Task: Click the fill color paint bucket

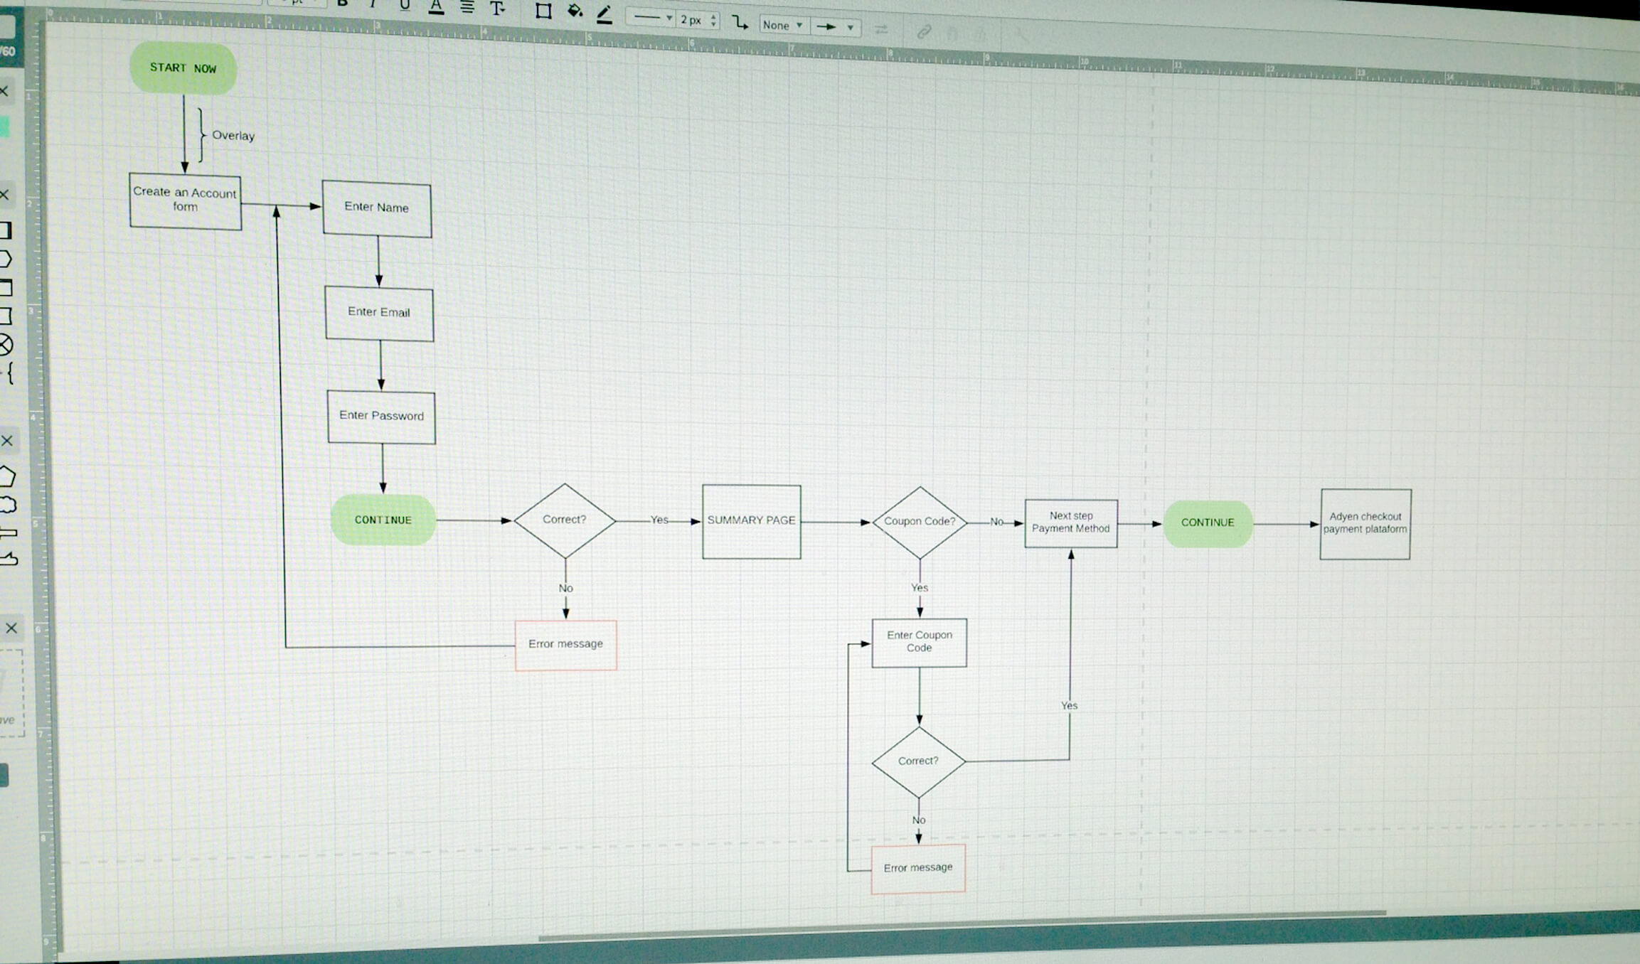Action: (575, 11)
